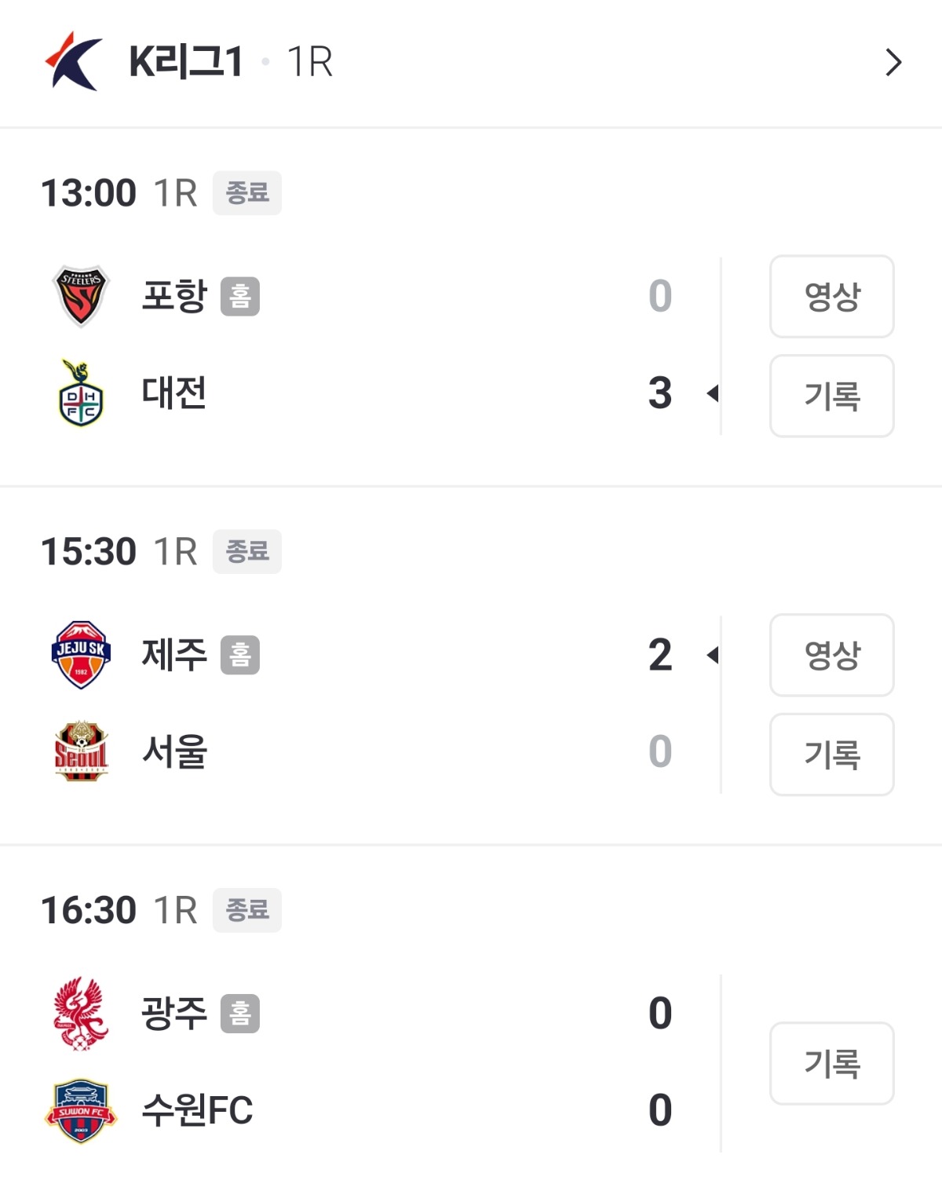942x1195 pixels.
Task: Tap the 수원FC team name
Action: coord(197,1110)
